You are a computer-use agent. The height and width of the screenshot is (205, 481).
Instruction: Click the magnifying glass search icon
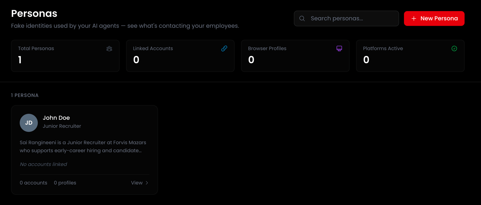tap(302, 18)
